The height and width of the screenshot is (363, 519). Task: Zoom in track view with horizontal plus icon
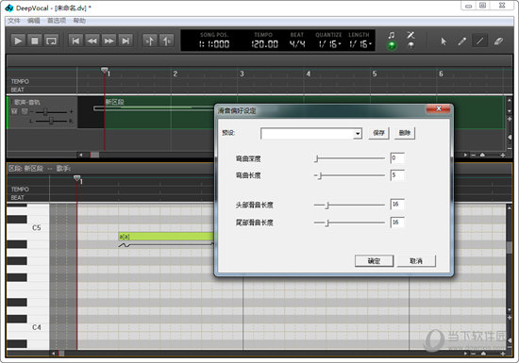pyautogui.click(x=503, y=155)
